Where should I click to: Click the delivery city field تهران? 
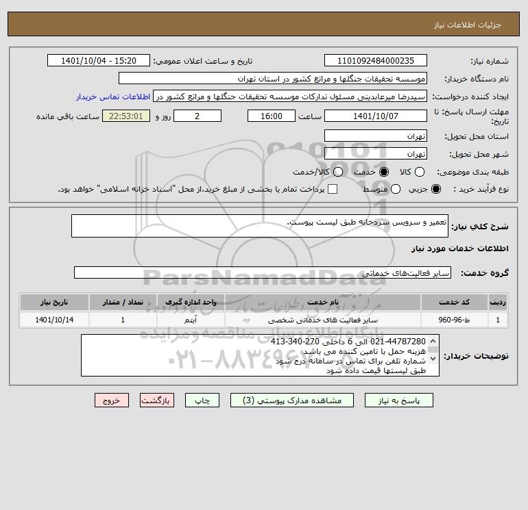(376, 153)
